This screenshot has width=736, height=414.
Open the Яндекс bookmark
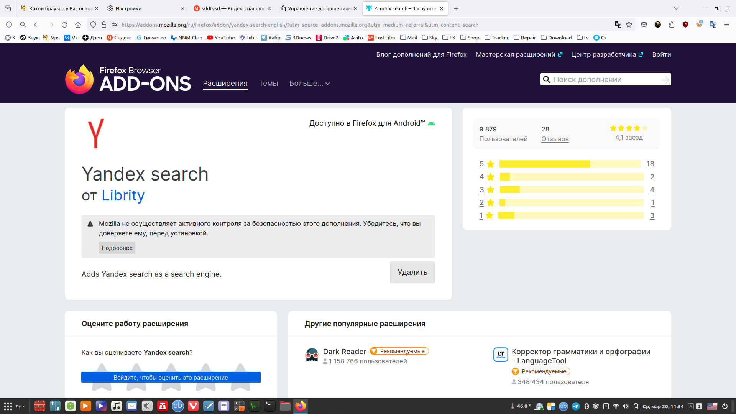[119, 38]
